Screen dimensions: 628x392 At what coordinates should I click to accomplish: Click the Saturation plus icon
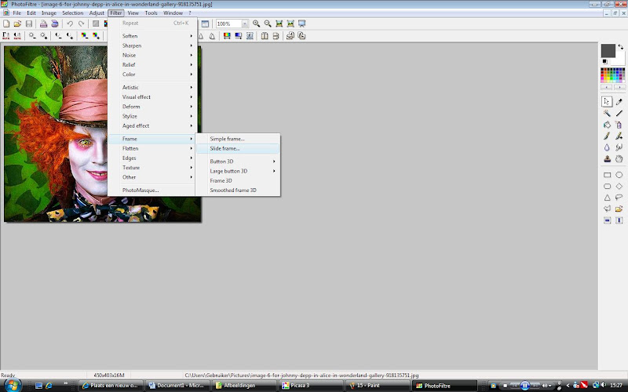96,36
